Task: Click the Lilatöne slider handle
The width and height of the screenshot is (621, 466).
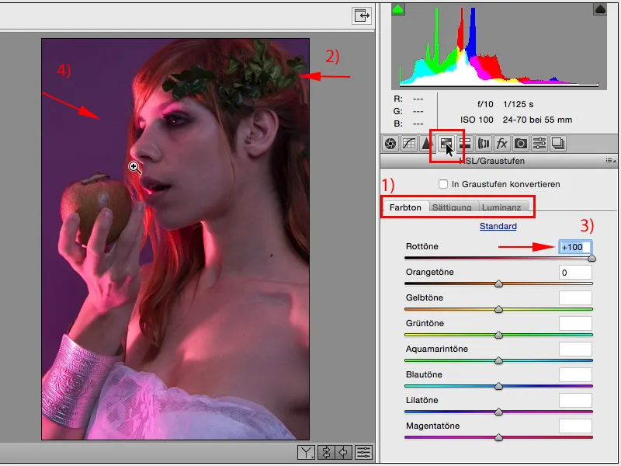Action: click(x=498, y=412)
